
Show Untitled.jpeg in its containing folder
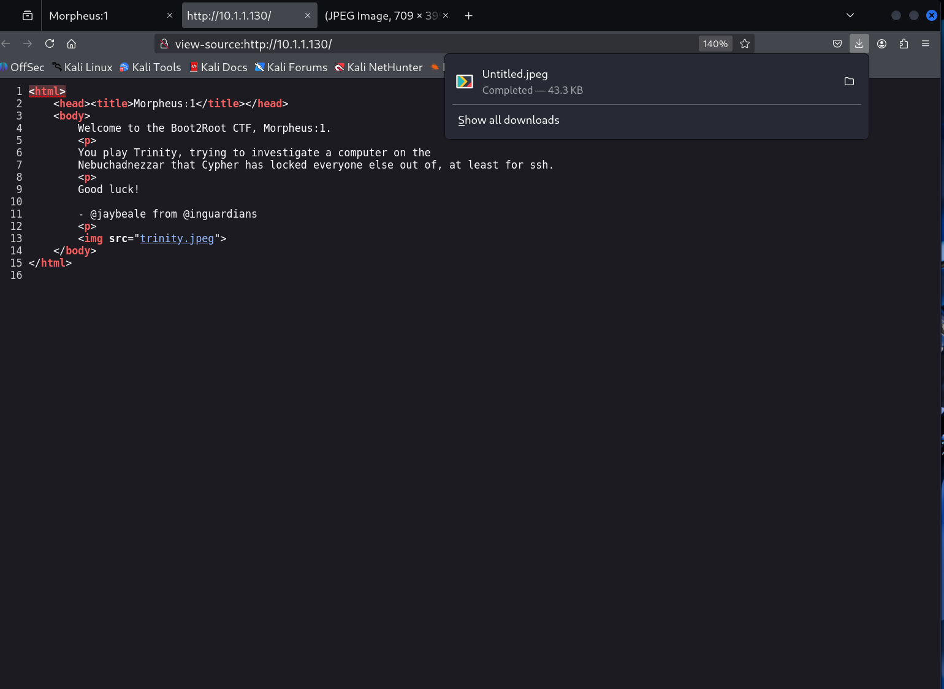click(849, 82)
